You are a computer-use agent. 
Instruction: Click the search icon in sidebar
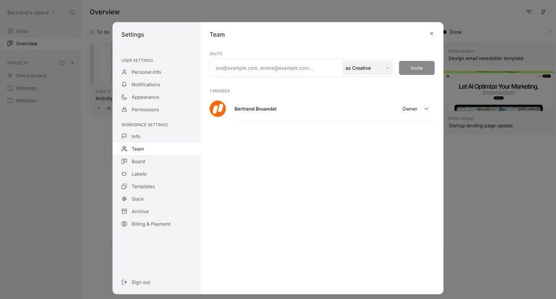(x=72, y=12)
